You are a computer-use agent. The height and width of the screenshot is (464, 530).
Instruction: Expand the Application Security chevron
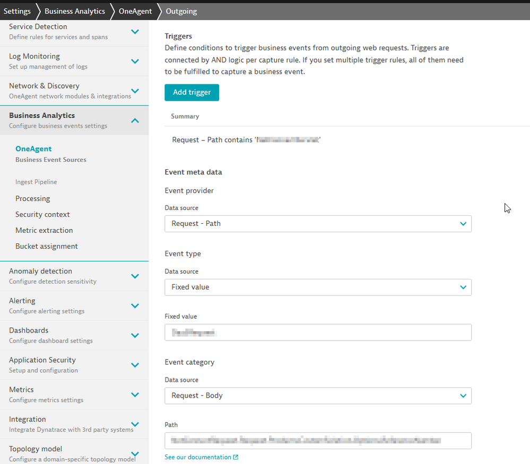135,365
